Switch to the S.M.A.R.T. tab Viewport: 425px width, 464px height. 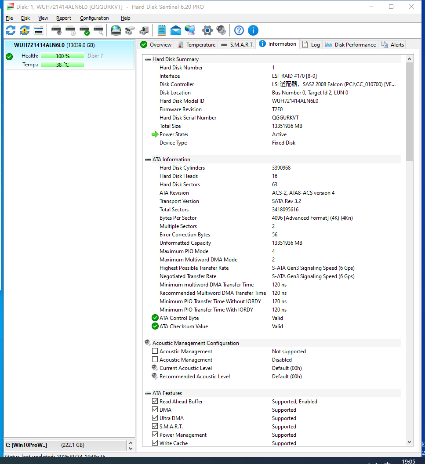tap(237, 45)
